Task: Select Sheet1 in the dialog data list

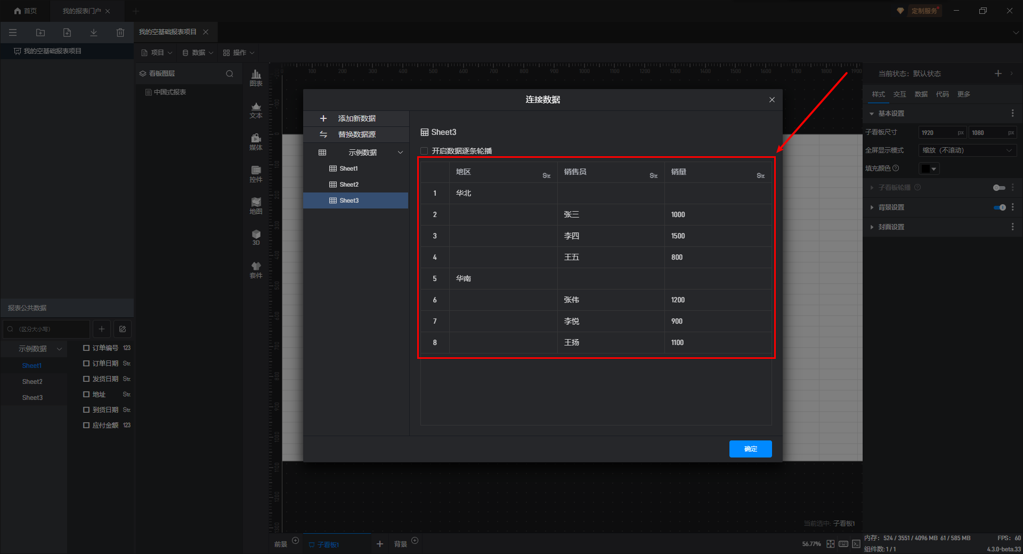Action: click(348, 168)
